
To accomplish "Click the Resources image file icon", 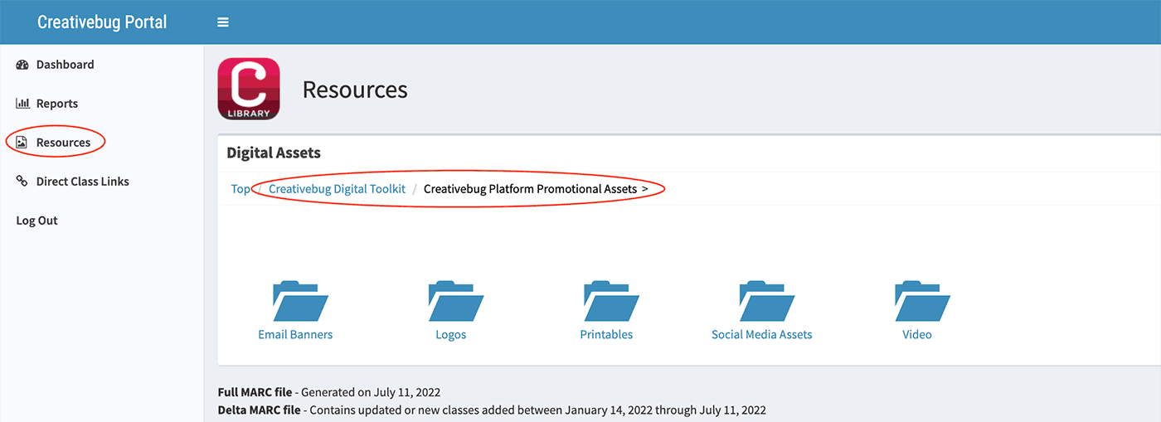I will (22, 143).
